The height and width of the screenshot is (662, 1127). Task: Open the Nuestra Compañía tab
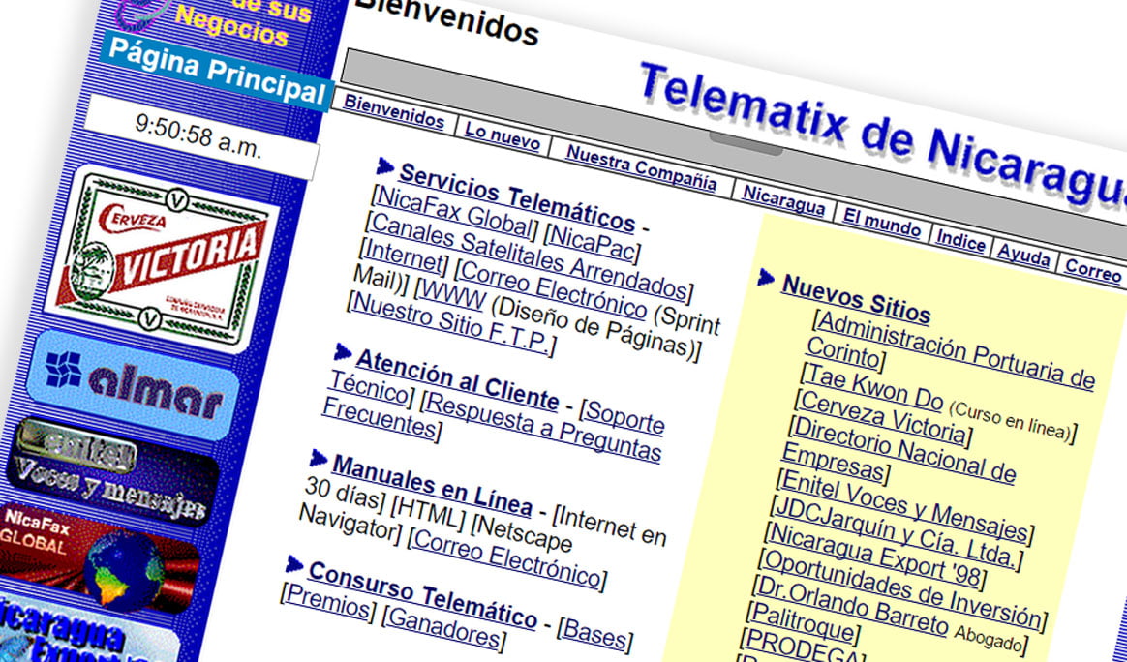coord(641,168)
